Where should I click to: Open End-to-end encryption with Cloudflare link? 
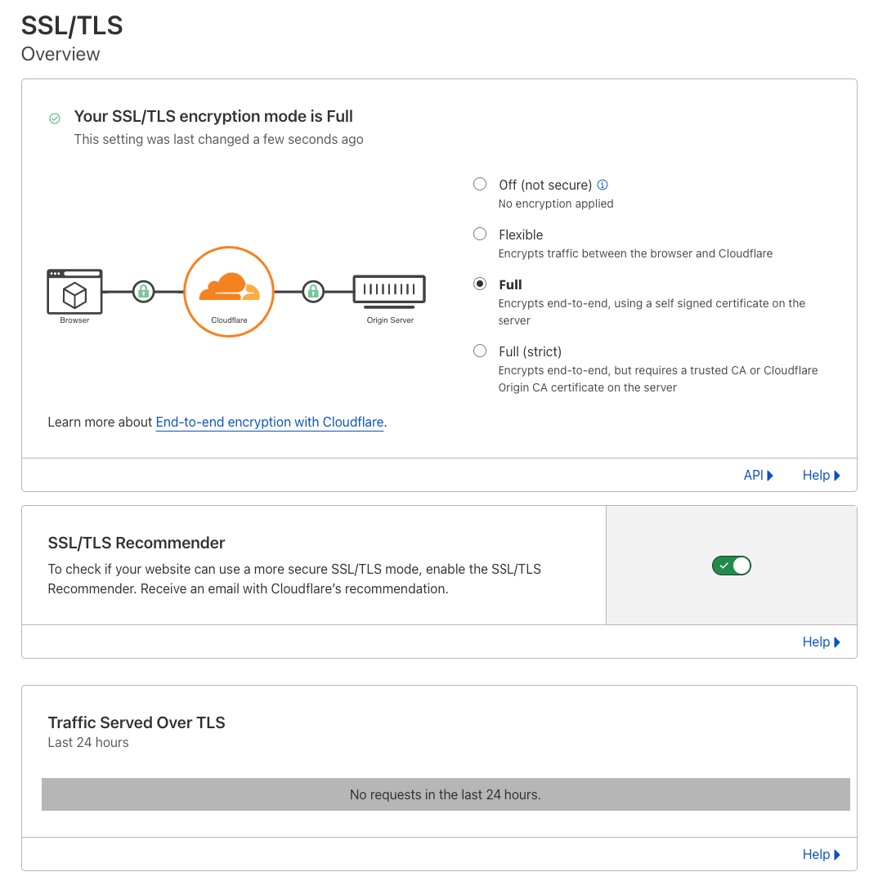[x=270, y=423]
